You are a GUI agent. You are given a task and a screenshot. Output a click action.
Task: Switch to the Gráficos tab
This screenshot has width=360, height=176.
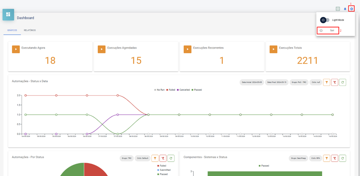point(12,30)
